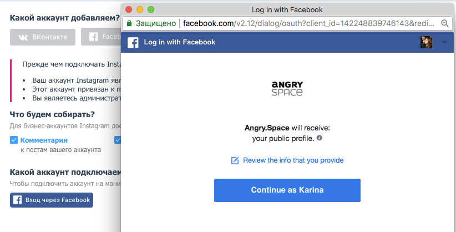The width and height of the screenshot is (456, 232).
Task: Click the Angry Space logo
Action: click(287, 88)
